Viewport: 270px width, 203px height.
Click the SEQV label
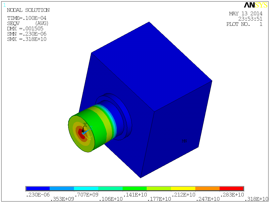click(x=13, y=23)
